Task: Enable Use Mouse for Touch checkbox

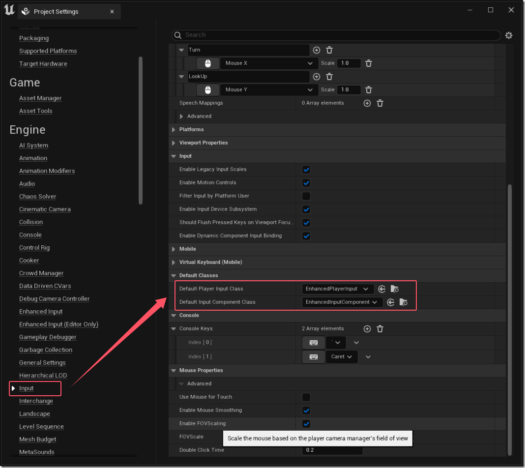Action: pos(306,397)
